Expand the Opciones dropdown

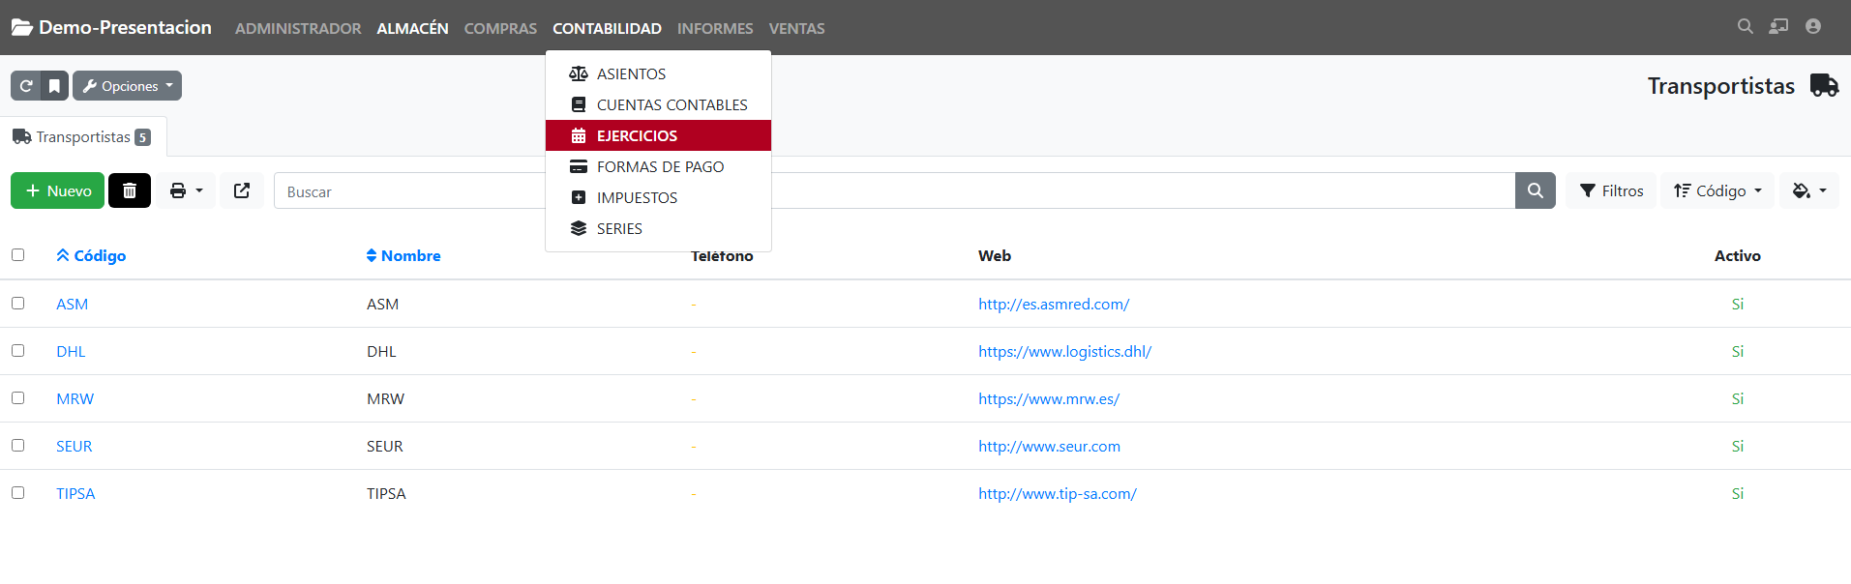tap(128, 86)
